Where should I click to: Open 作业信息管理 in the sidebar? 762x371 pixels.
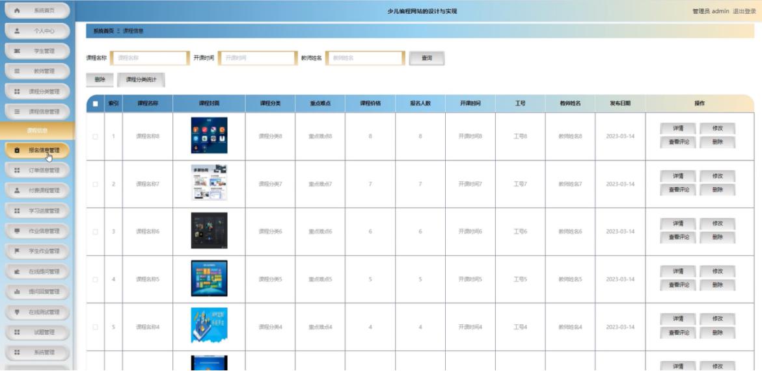[38, 231]
